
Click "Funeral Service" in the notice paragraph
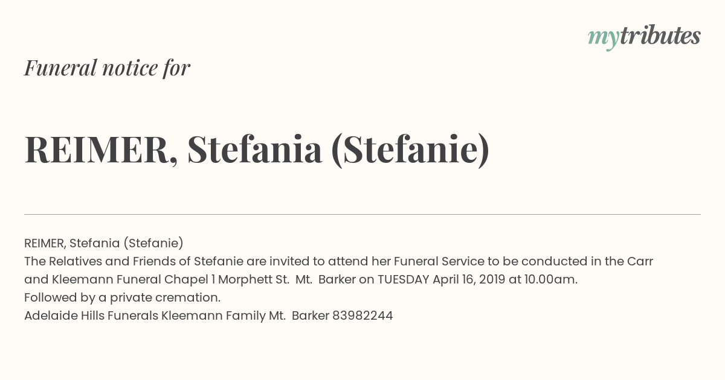439,261
